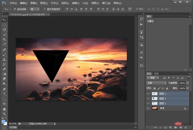Expand the 不透明度 opacity dropdown arrow
Image resolution: width=193 pixels, height=130 pixels.
(x=188, y=83)
